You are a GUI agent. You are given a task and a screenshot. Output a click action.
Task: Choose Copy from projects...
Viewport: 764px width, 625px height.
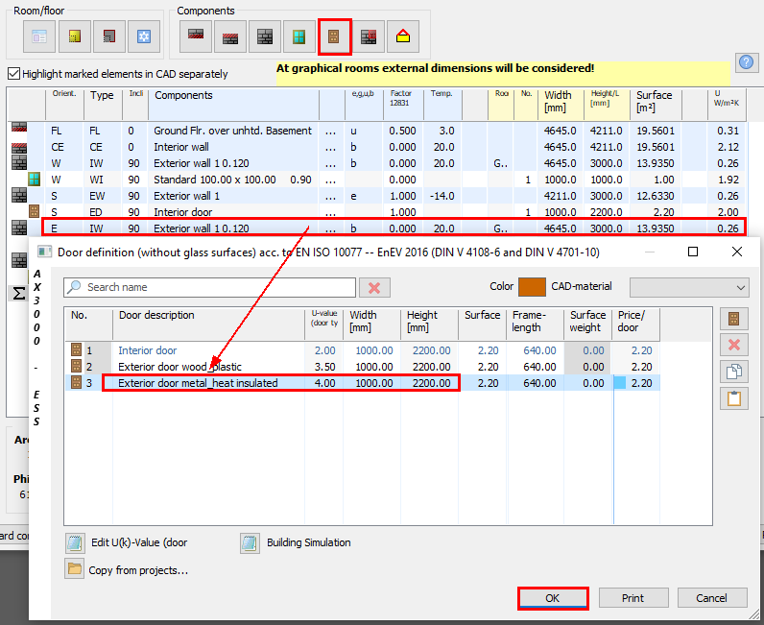click(138, 570)
